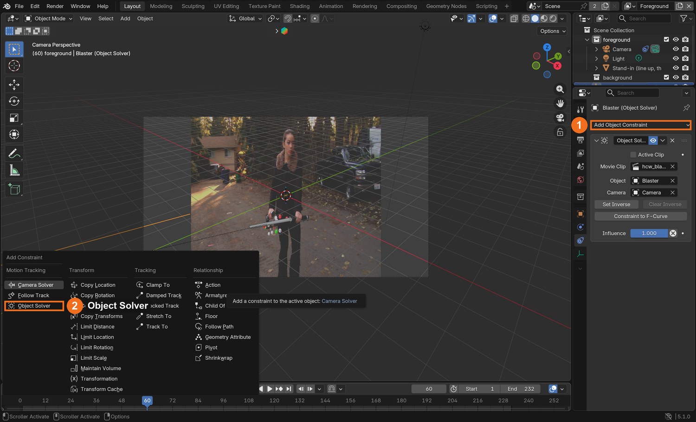
Task: Open the Render menu
Action: pyautogui.click(x=55, y=6)
